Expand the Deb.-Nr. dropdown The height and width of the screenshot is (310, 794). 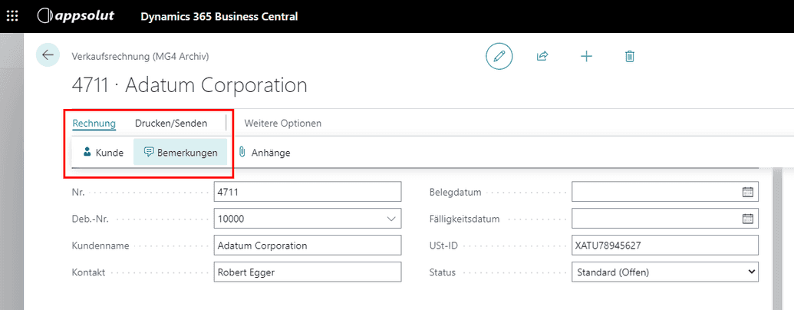390,219
